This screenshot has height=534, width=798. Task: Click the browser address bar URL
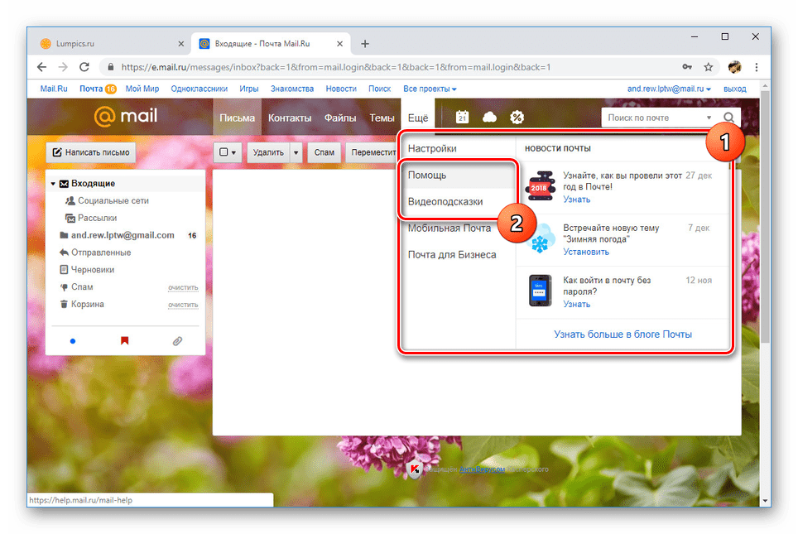336,67
